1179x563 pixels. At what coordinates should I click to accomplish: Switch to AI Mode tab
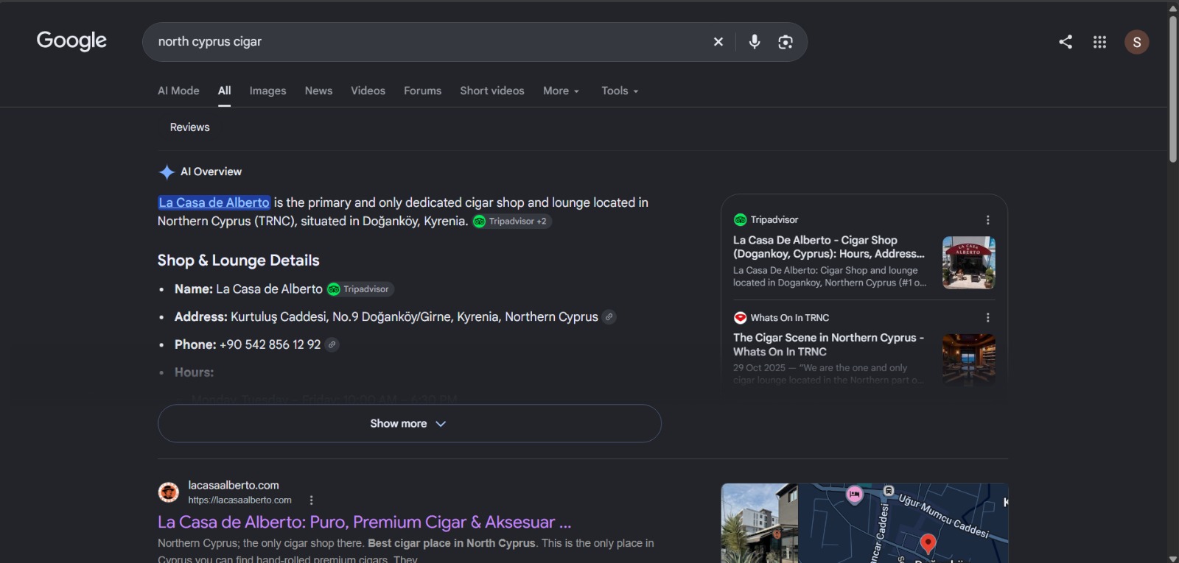coord(178,91)
